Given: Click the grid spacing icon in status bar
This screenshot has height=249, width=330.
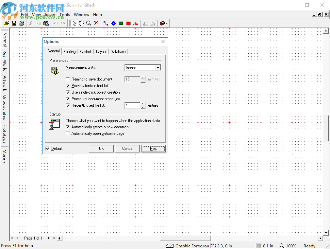Looking at the screenshot, I should pos(259,246).
